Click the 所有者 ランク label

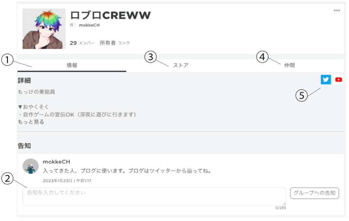(x=115, y=43)
